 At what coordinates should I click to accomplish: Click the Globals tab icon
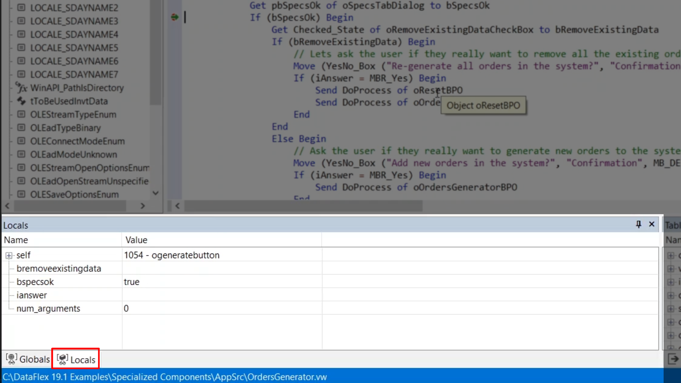(11, 359)
